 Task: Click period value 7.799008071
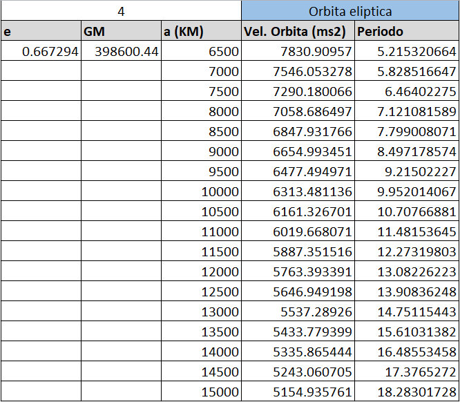(x=407, y=131)
